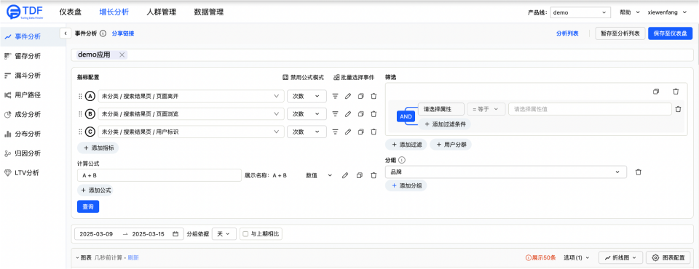Open the 数值 format dropdown
This screenshot has height=269, width=699.
(x=319, y=175)
